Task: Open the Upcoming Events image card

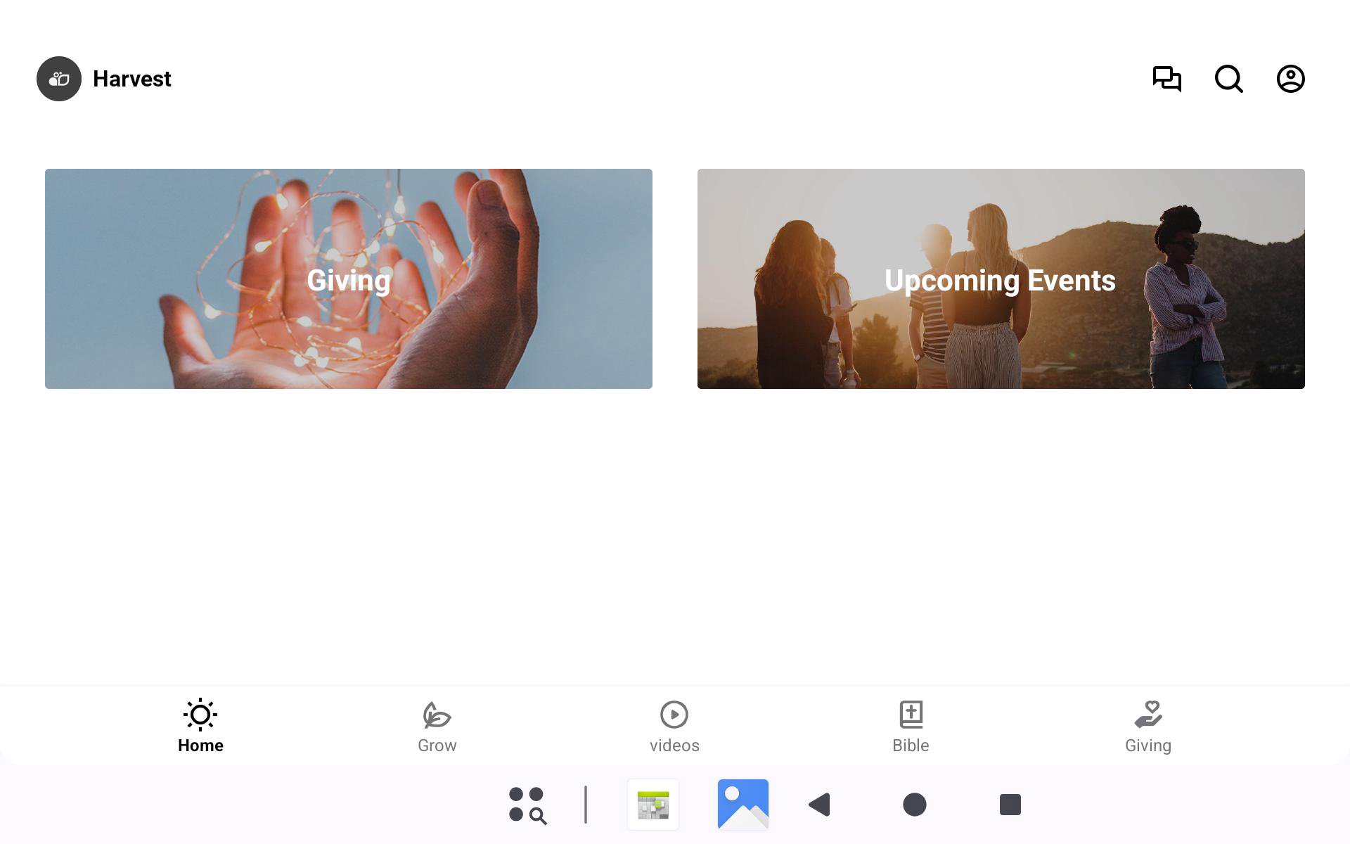Action: point(1001,279)
